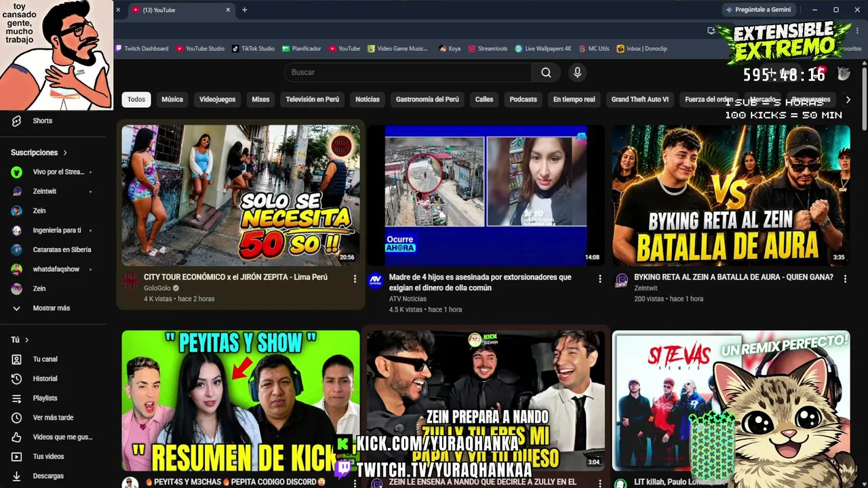This screenshot has height=488, width=868.
Task: Open the ATV Noticias channel avatar
Action: (x=376, y=281)
